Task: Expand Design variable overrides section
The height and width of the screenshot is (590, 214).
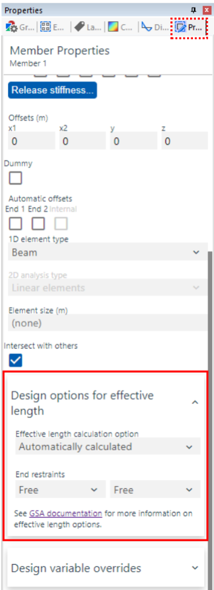Action: (x=195, y=568)
